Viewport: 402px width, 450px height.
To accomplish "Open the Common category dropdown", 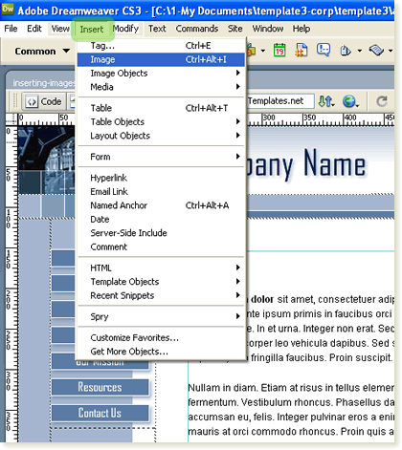I will click(x=42, y=51).
